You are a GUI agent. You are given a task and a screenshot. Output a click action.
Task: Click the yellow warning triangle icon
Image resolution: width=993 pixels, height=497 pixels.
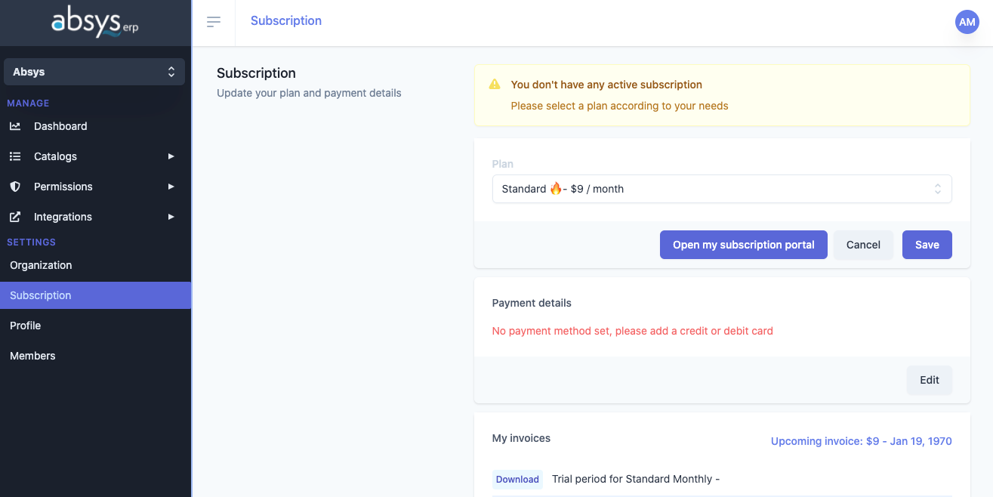click(x=495, y=85)
